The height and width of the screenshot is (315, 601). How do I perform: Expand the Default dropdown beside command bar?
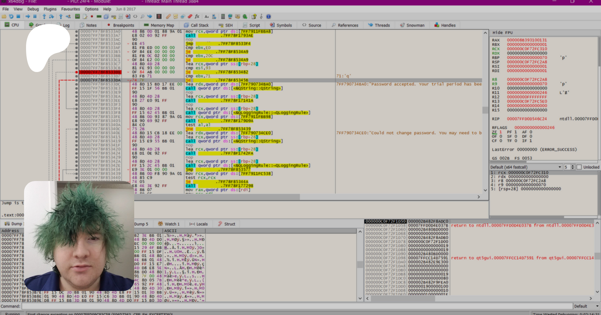pyautogui.click(x=597, y=306)
